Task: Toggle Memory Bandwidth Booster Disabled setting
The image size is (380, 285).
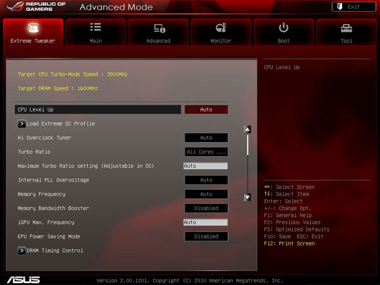Action: pyautogui.click(x=206, y=208)
